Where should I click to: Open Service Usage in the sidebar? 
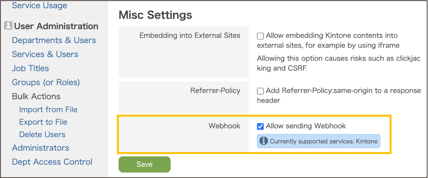[39, 5]
